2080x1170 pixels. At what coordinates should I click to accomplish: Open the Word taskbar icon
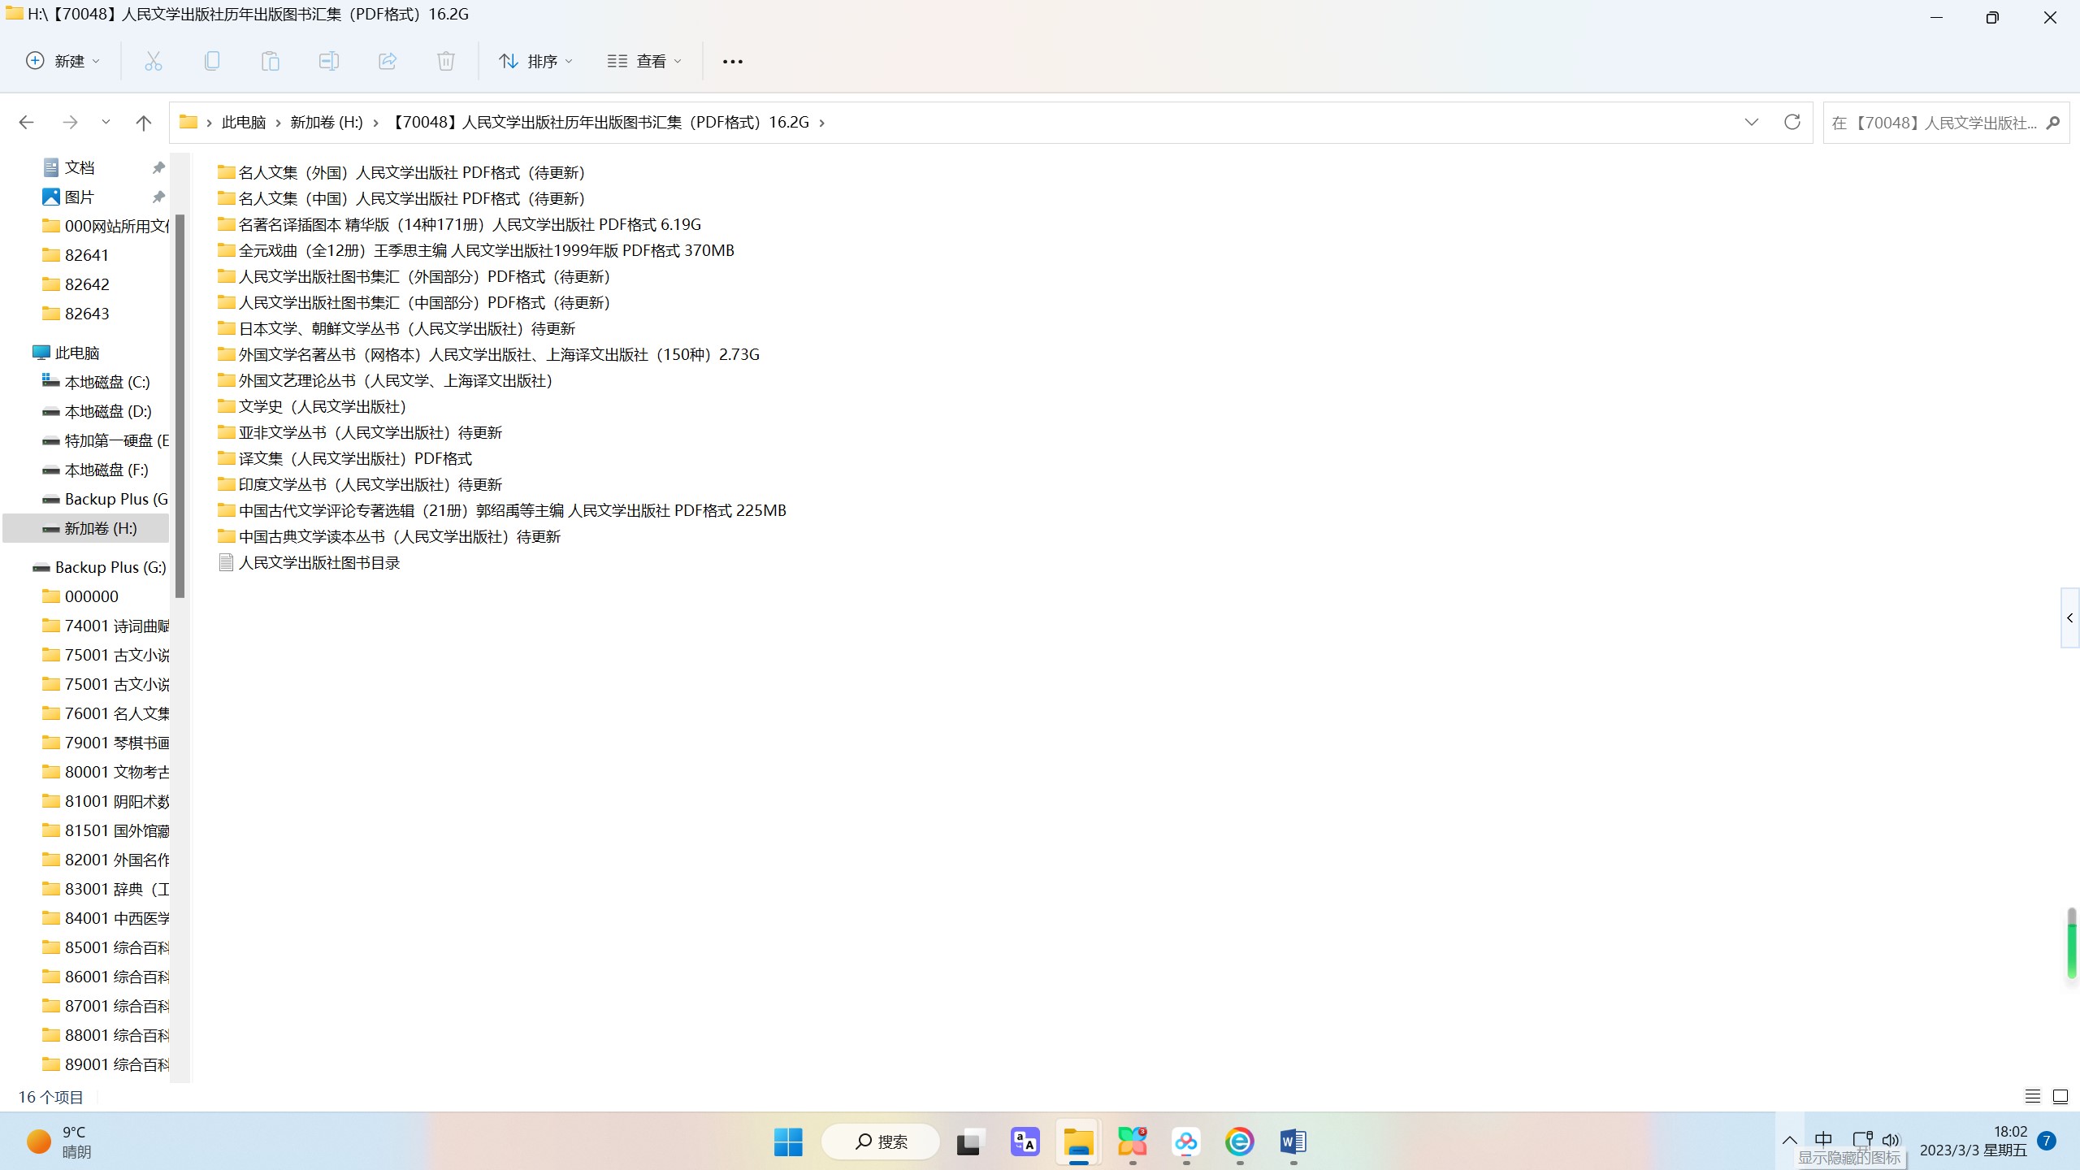[x=1293, y=1142]
